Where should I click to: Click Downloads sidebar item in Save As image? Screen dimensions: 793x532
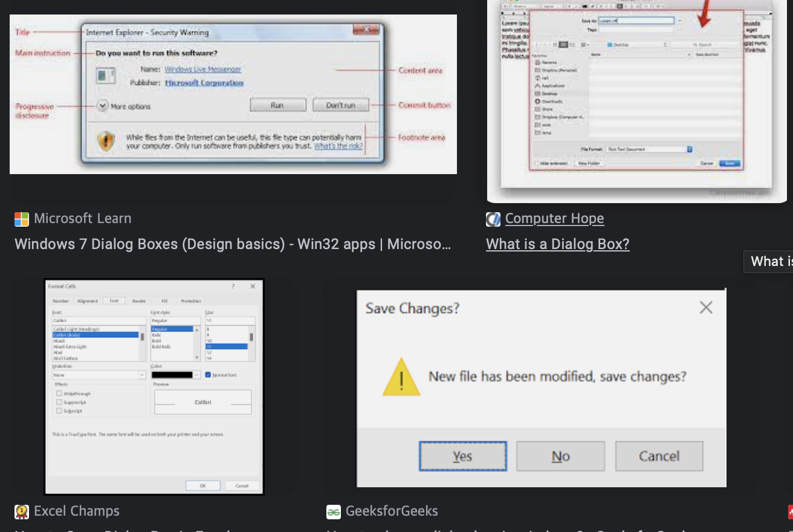pyautogui.click(x=549, y=102)
